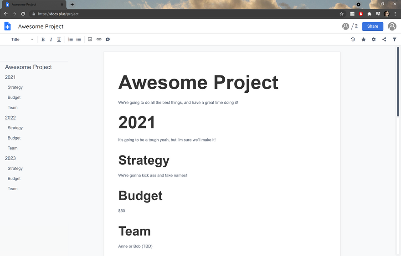The height and width of the screenshot is (256, 401).
Task: Add a comment using the comment icon
Action: point(108,40)
